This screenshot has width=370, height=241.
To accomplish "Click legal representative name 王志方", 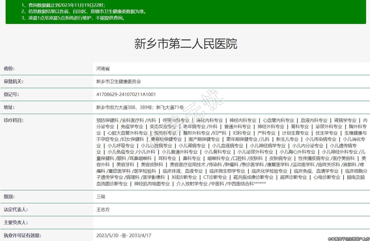I will tap(103, 209).
